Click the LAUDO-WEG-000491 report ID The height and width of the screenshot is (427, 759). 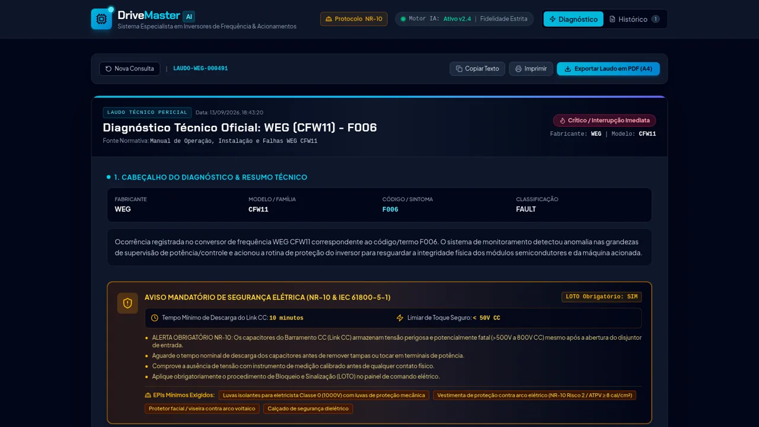coord(200,69)
